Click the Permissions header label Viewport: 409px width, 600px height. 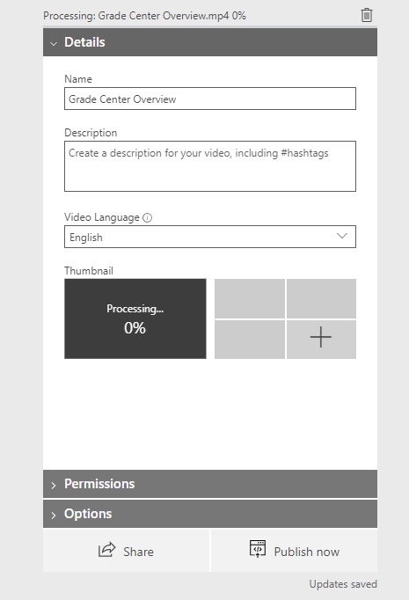(99, 484)
